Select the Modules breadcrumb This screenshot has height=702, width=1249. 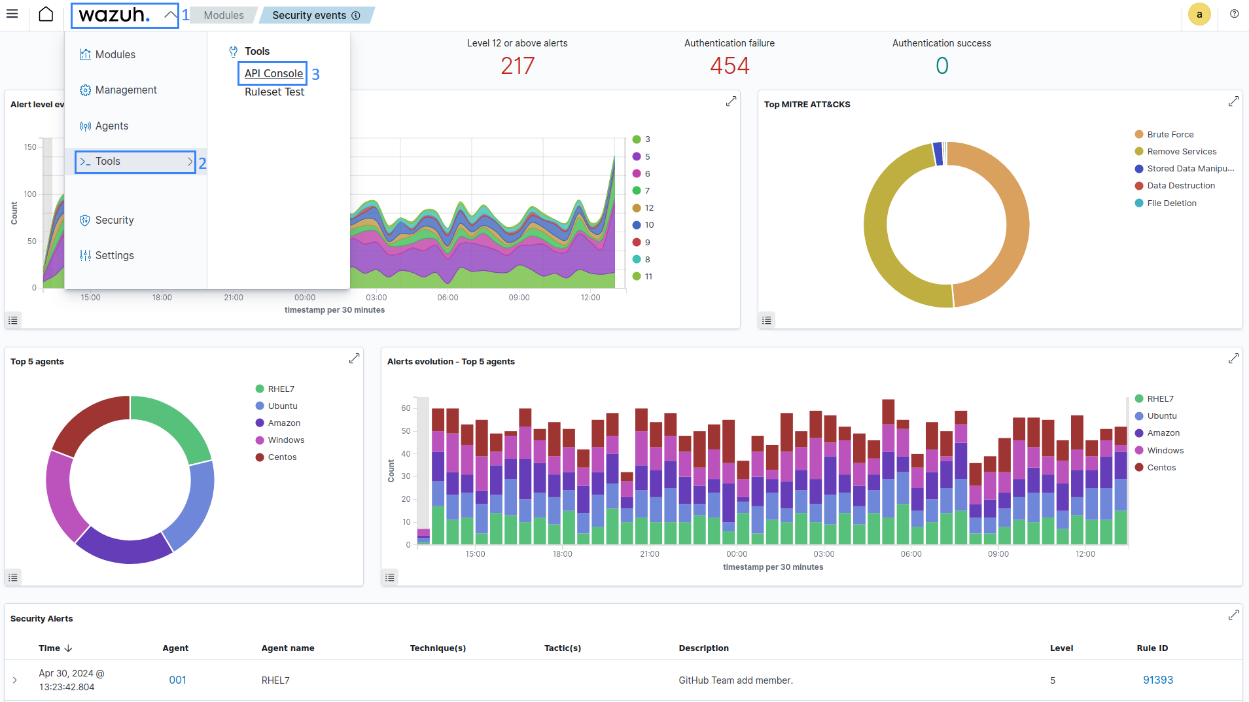pyautogui.click(x=224, y=15)
